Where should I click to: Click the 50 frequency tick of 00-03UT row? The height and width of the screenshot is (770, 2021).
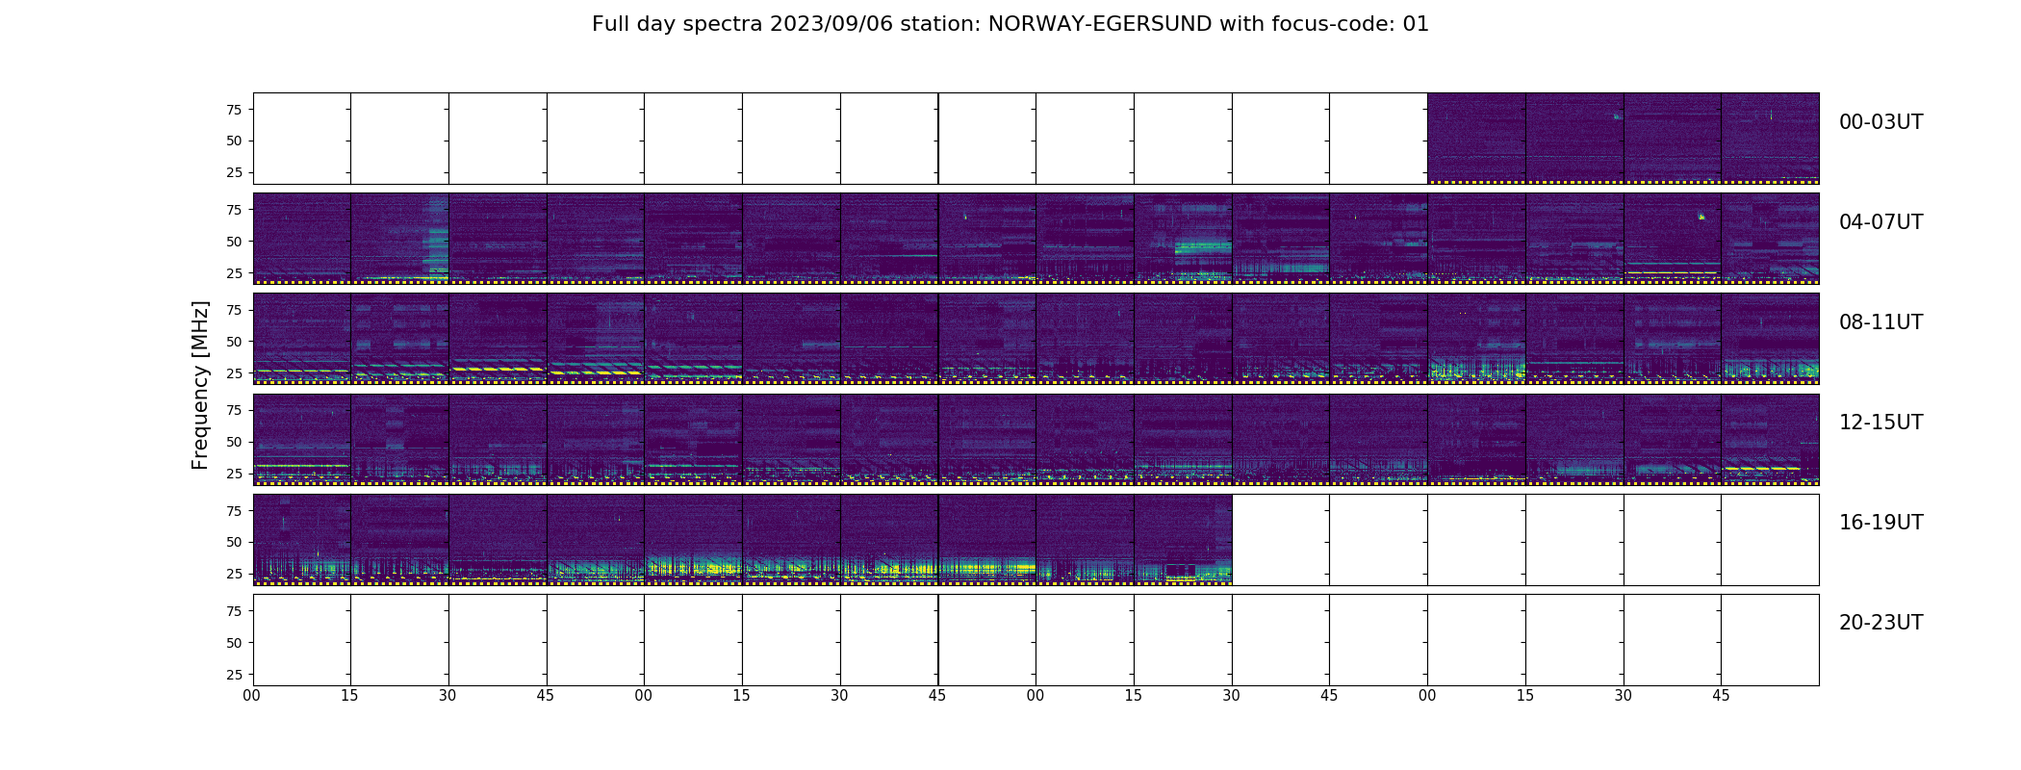coord(234,141)
